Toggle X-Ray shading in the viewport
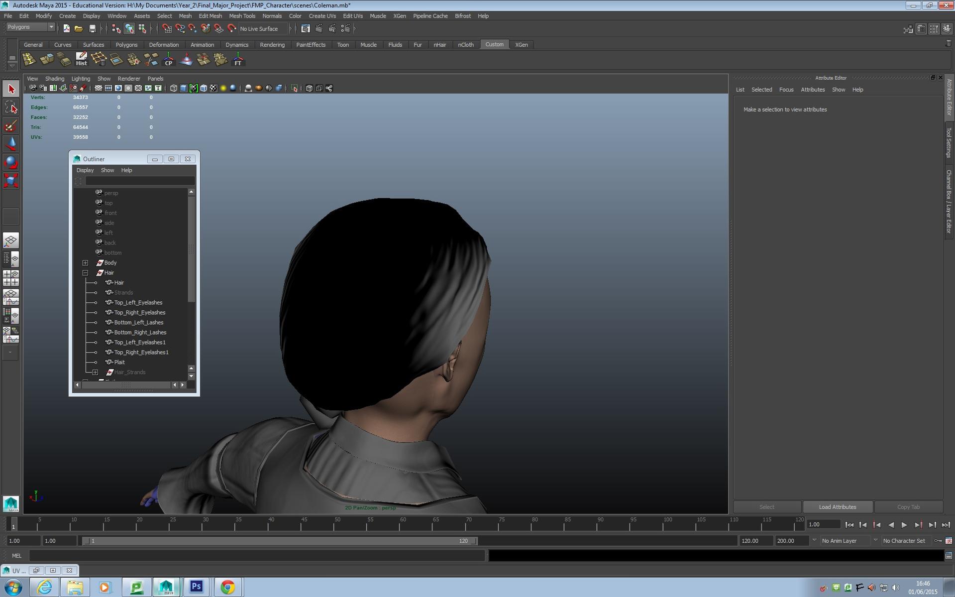Viewport: 955px width, 597px height. pos(269,88)
